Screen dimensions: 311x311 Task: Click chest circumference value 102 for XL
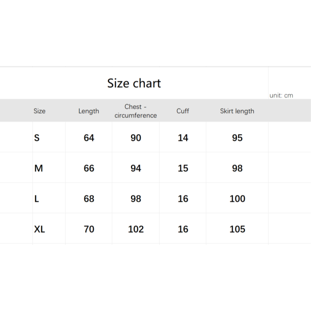point(136,229)
